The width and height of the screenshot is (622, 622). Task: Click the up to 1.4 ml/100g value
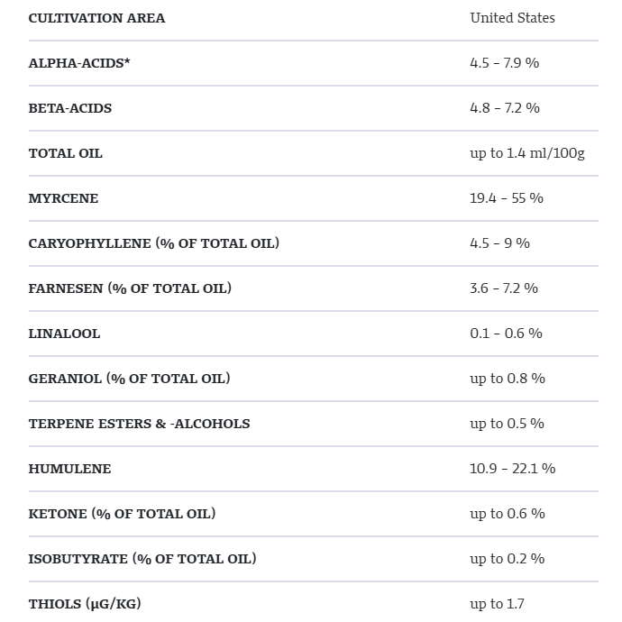(527, 153)
